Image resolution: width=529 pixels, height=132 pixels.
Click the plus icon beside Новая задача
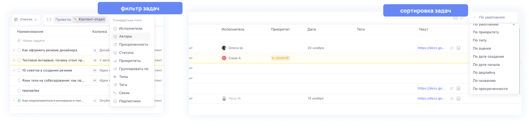pyautogui.click(x=19, y=41)
